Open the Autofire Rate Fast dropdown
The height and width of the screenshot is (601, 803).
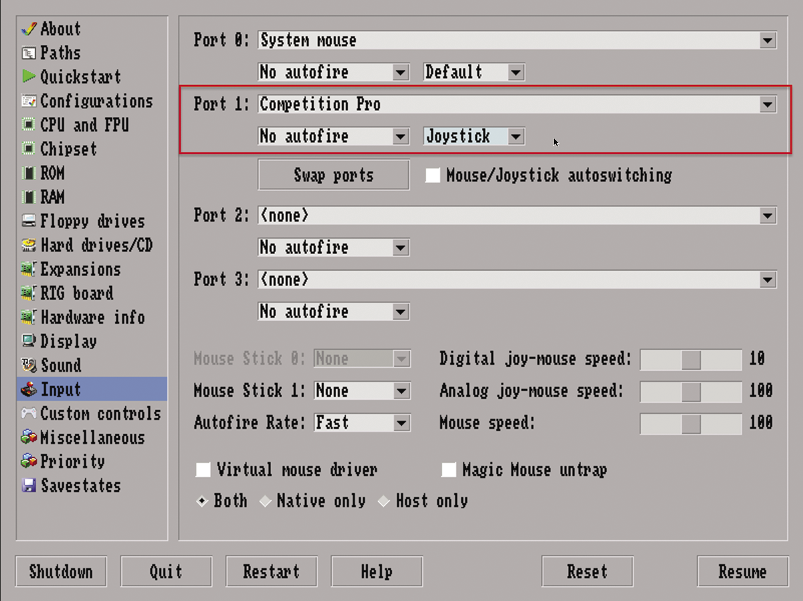tap(362, 423)
